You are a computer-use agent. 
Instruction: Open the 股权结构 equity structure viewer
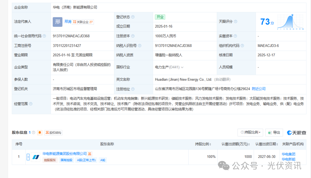tap(53, 132)
